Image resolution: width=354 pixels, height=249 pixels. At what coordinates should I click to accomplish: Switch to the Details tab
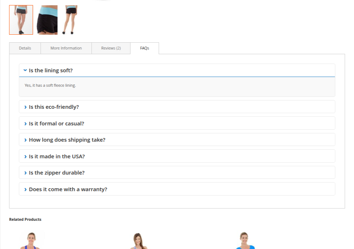[25, 48]
